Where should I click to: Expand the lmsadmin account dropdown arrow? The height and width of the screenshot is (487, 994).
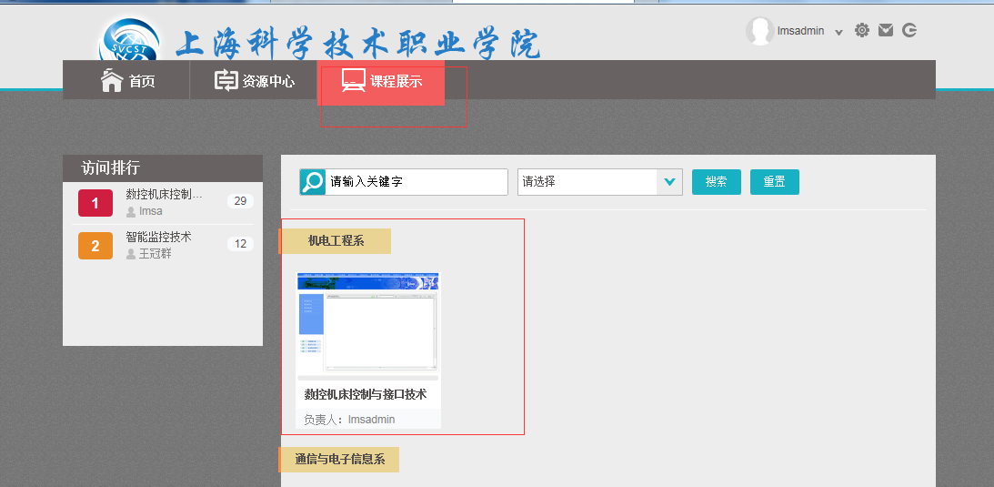pyautogui.click(x=838, y=32)
